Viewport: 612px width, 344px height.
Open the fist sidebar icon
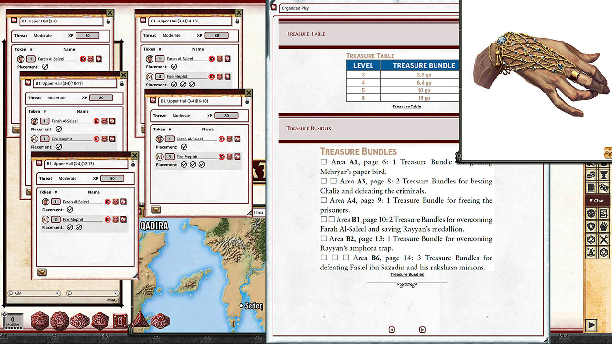click(x=604, y=225)
